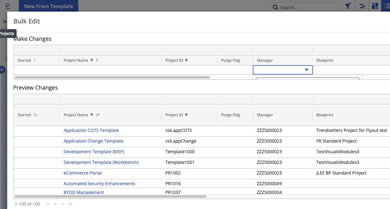This screenshot has width=390, height=209.
Task: Jump to last page of preview results
Action: pos(70,204)
